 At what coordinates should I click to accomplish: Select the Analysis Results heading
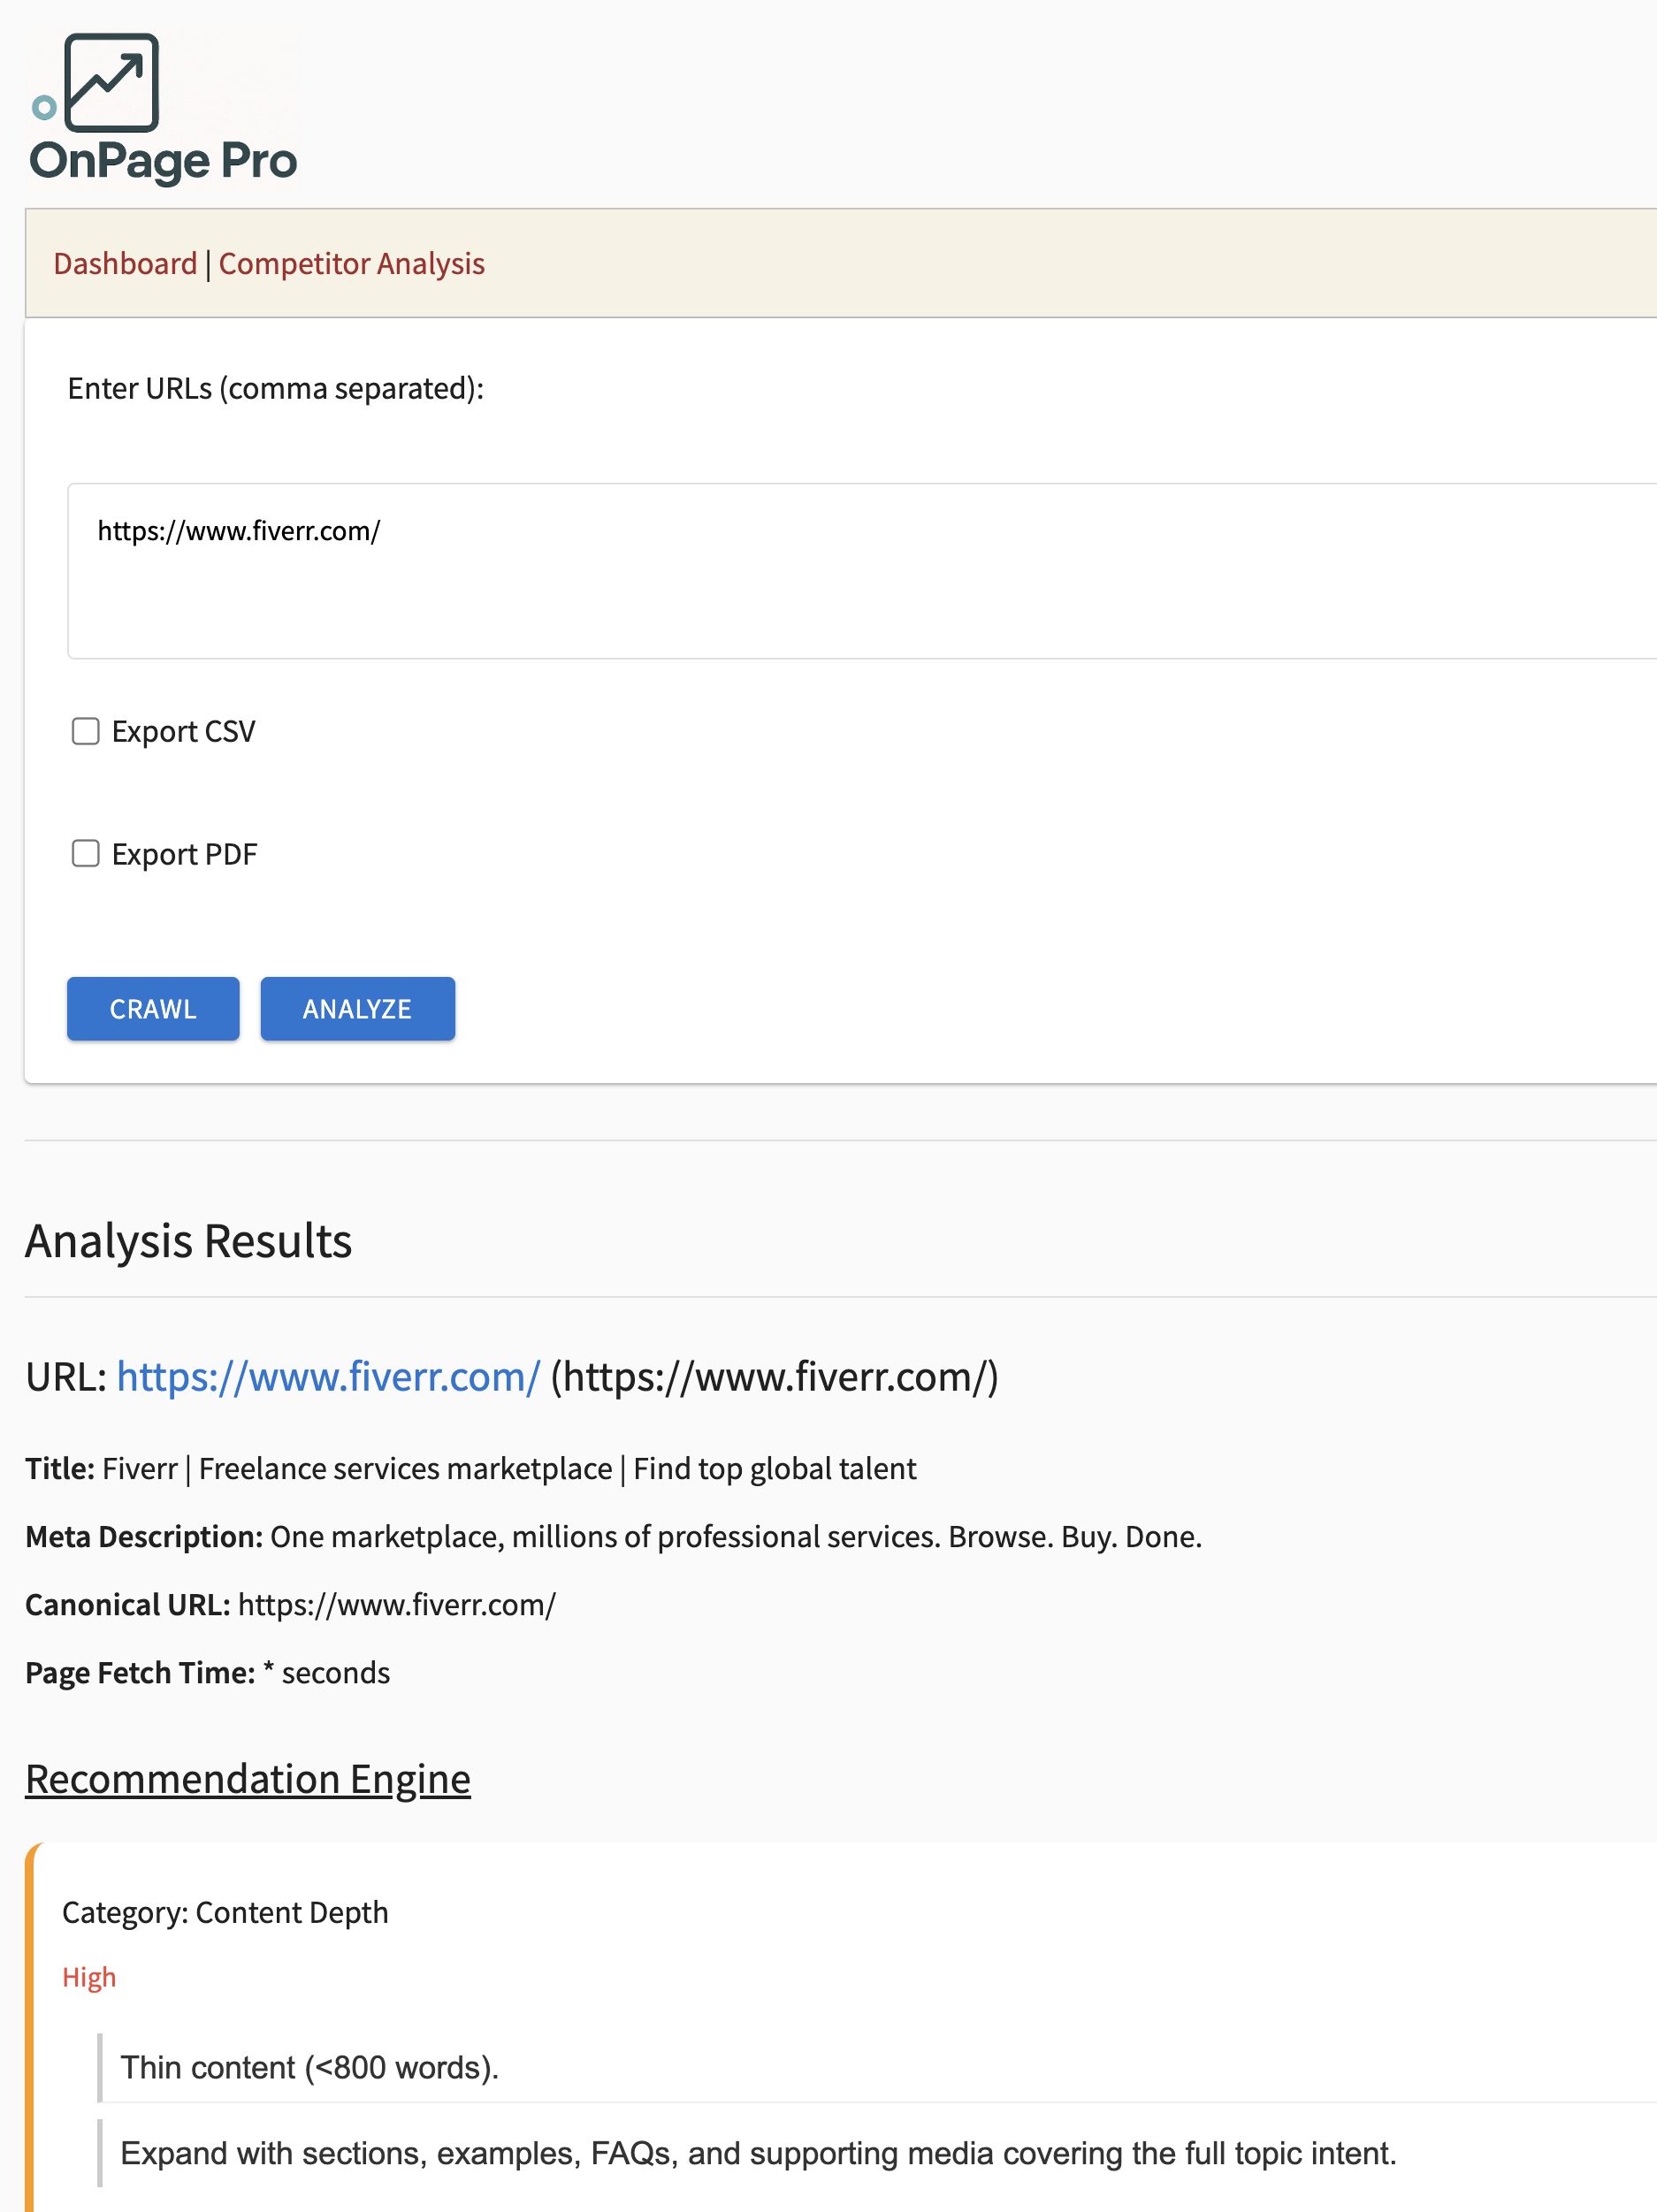coord(188,1241)
